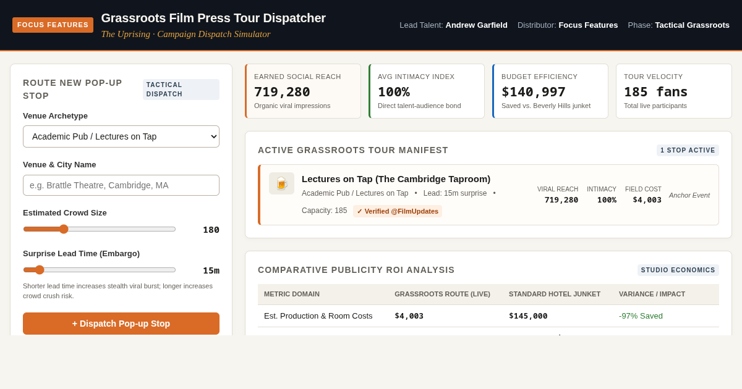Select the Tour Velocity card
The image size is (742, 389).
point(674,91)
